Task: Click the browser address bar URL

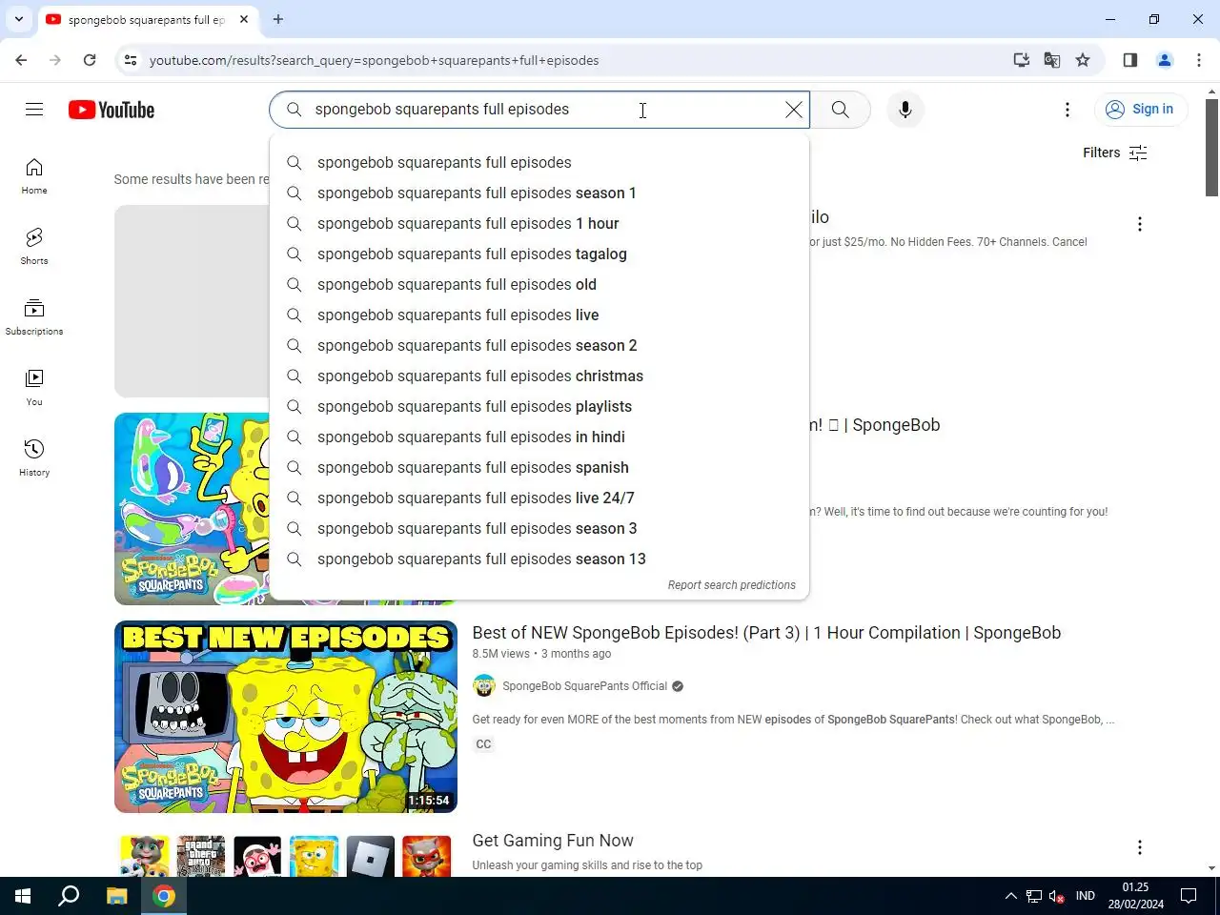Action: pyautogui.click(x=375, y=60)
